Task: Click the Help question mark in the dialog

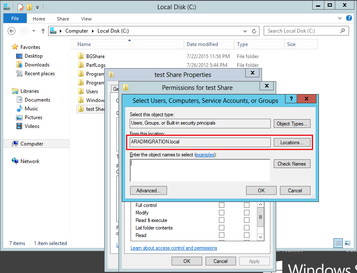Action: tap(292, 99)
